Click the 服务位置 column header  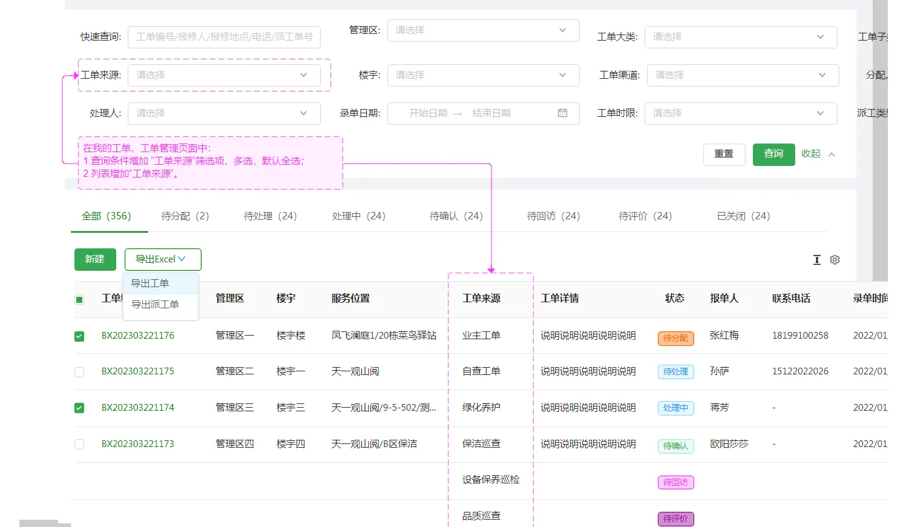pyautogui.click(x=350, y=299)
